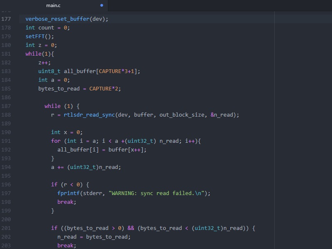
Task: Click '&n_read' argument on line 188
Action: [222, 115]
